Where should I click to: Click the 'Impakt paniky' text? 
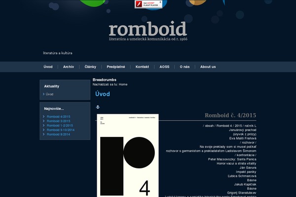pyautogui.click(x=246, y=172)
